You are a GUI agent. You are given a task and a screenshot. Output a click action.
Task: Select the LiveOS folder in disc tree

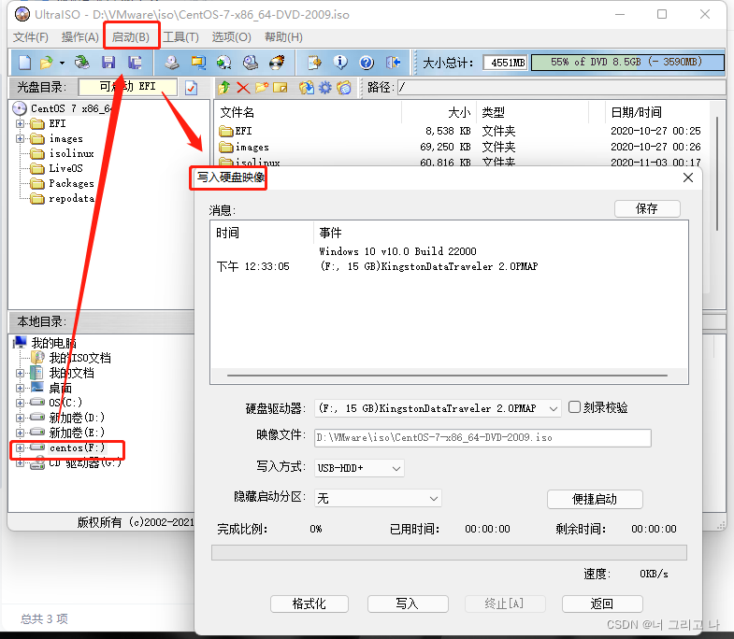click(65, 168)
